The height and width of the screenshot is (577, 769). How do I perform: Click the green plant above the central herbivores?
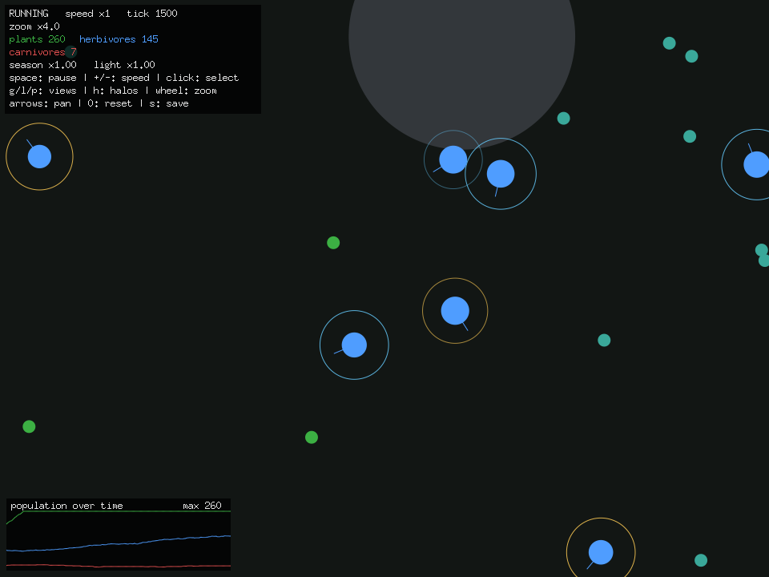click(333, 242)
